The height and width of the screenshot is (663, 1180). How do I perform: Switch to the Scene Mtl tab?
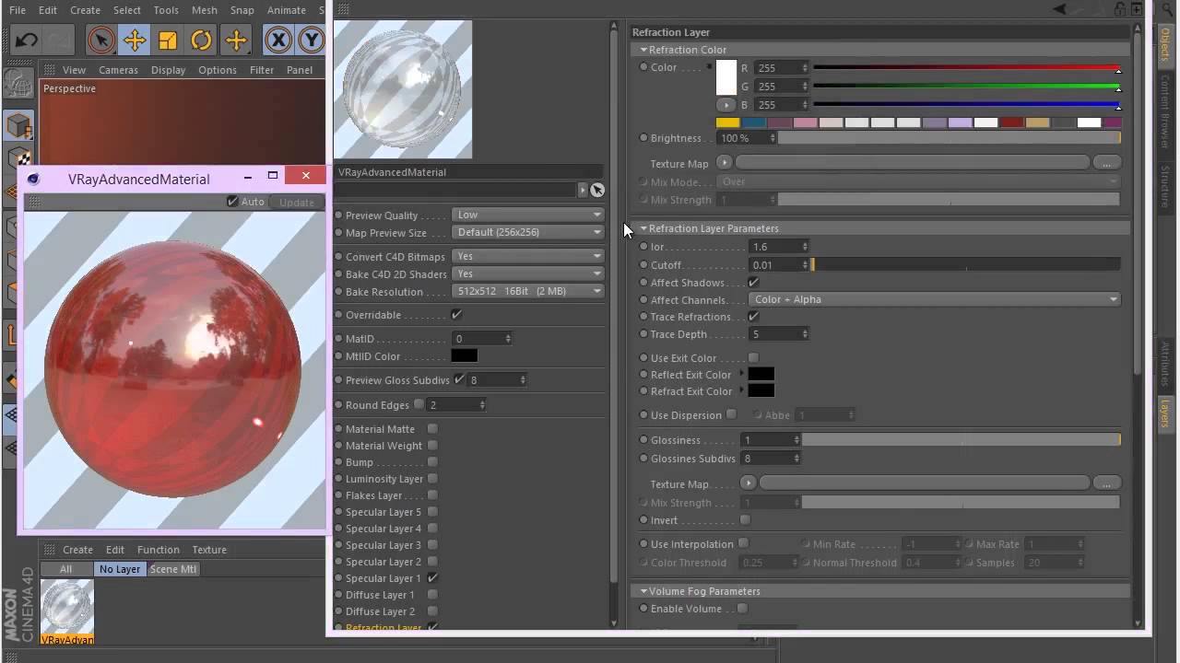pos(173,569)
